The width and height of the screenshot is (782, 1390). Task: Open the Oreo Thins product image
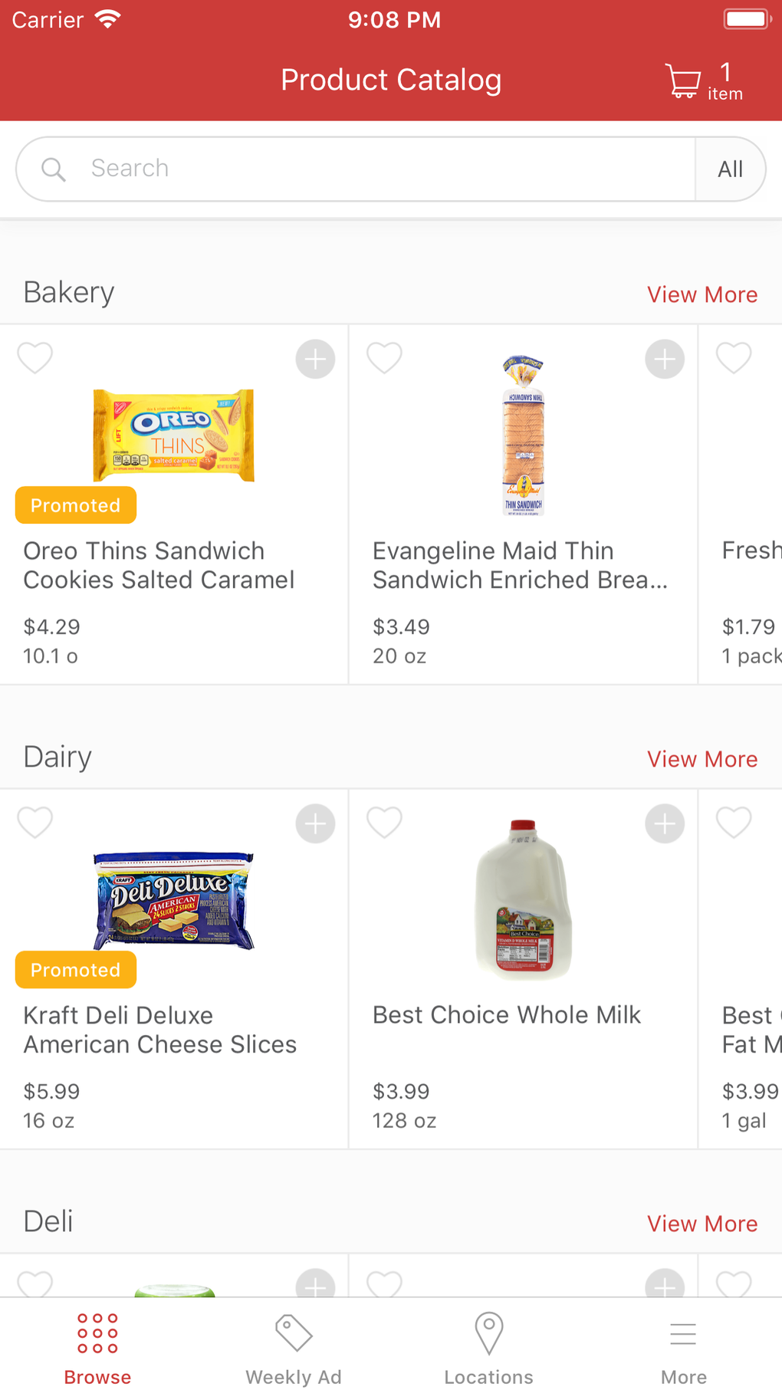click(173, 435)
